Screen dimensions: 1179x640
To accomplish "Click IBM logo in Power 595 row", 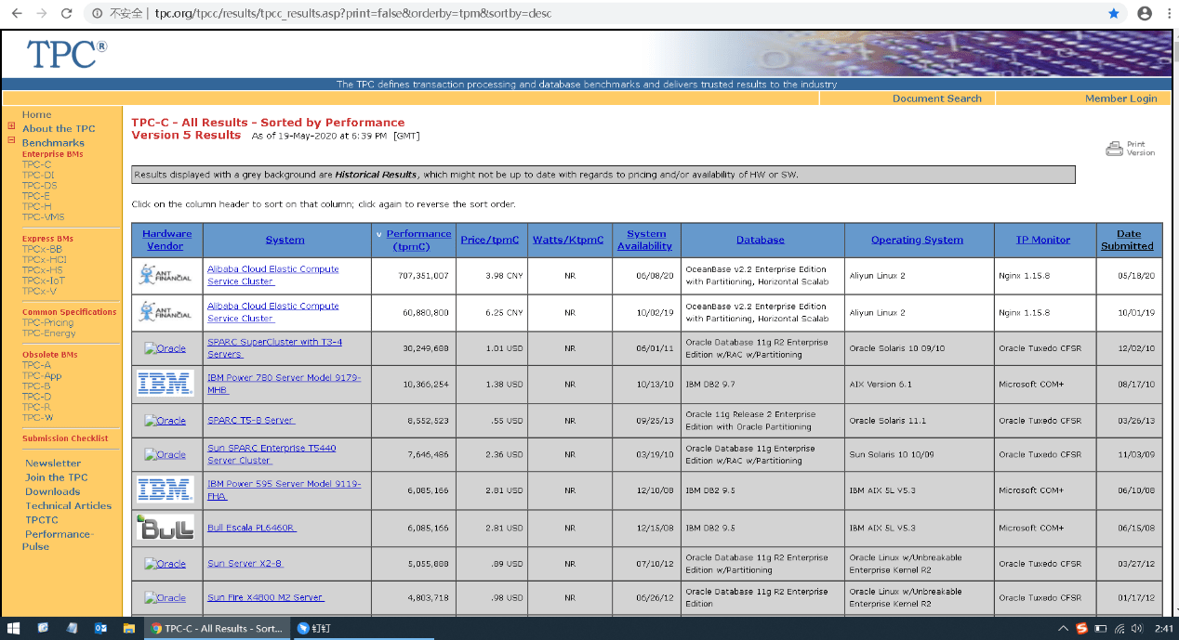I will (165, 490).
